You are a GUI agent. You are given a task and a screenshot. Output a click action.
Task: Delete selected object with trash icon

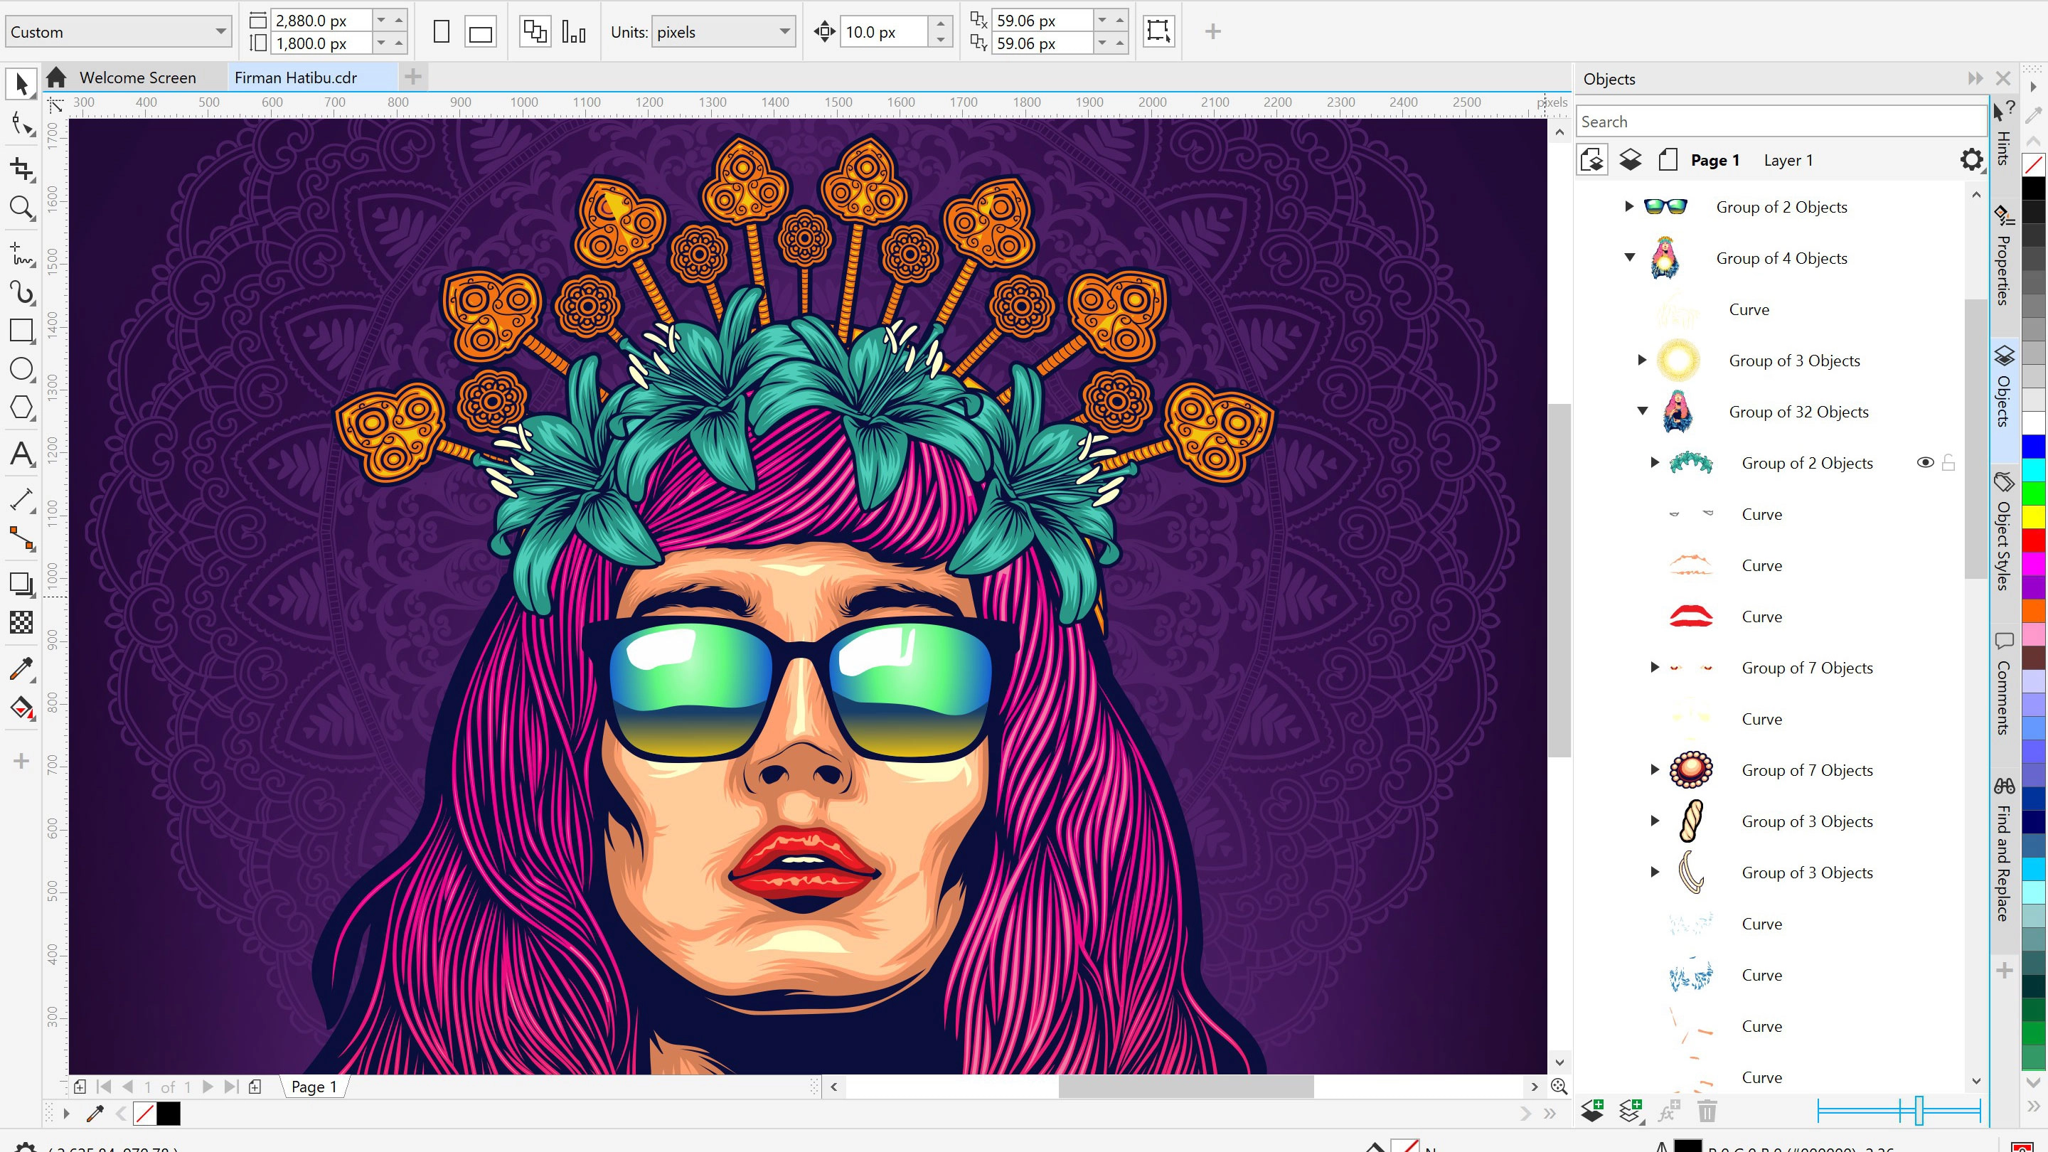pos(1707,1110)
